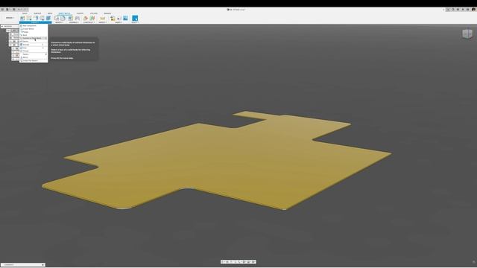477x268 pixels.
Task: Select Hole from the Create menu
Action: [34, 48]
